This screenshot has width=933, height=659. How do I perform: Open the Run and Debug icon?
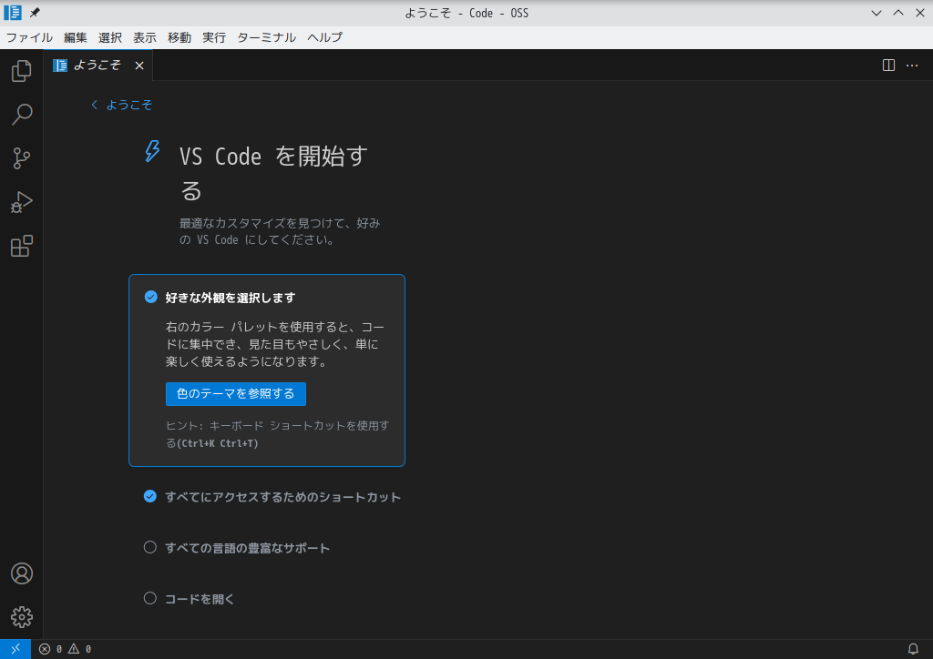(x=22, y=202)
